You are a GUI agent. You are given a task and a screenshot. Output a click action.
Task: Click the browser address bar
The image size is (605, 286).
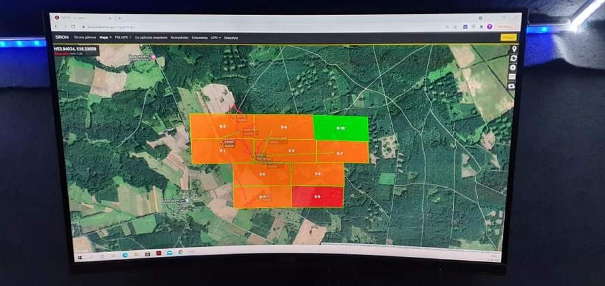click(239, 27)
